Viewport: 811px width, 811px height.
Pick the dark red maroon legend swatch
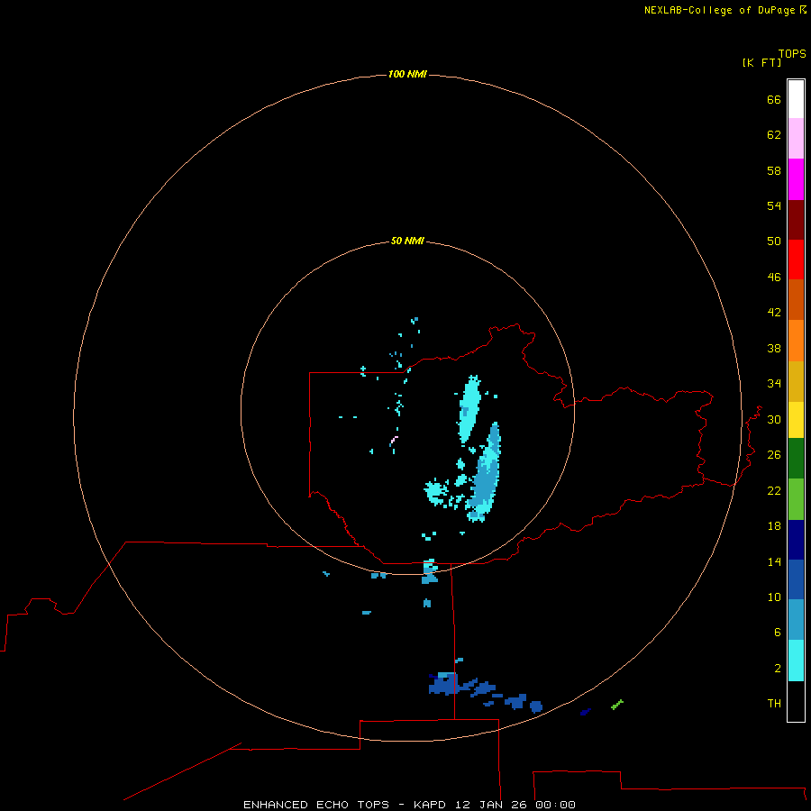click(796, 219)
